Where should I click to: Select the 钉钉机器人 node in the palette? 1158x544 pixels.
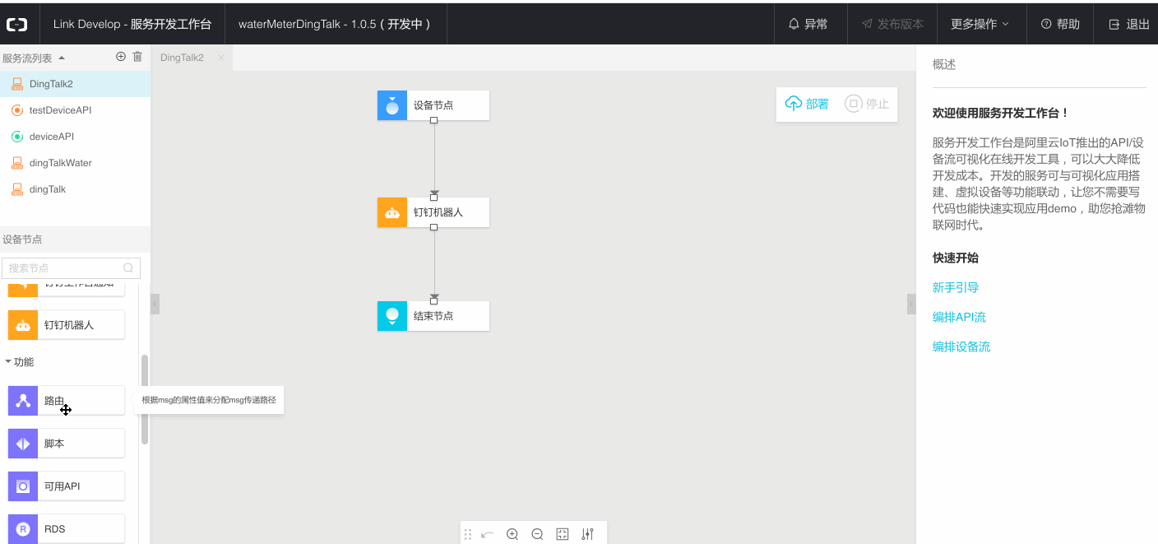(67, 325)
